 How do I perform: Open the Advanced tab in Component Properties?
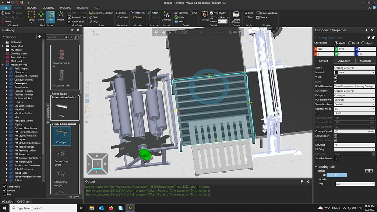click(344, 60)
